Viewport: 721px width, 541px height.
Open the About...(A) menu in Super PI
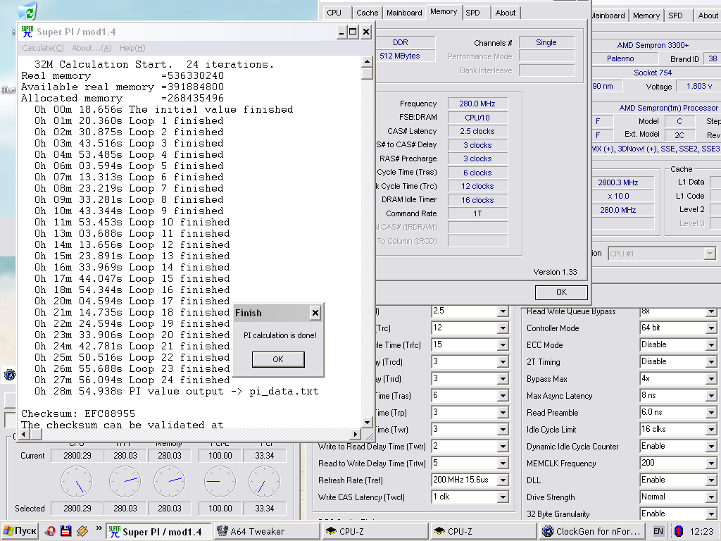pos(92,48)
